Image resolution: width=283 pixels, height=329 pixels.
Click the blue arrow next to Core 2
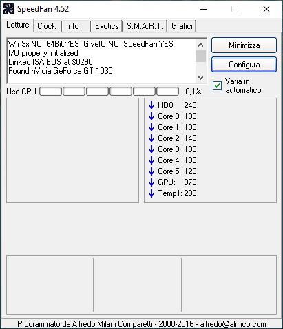151,138
